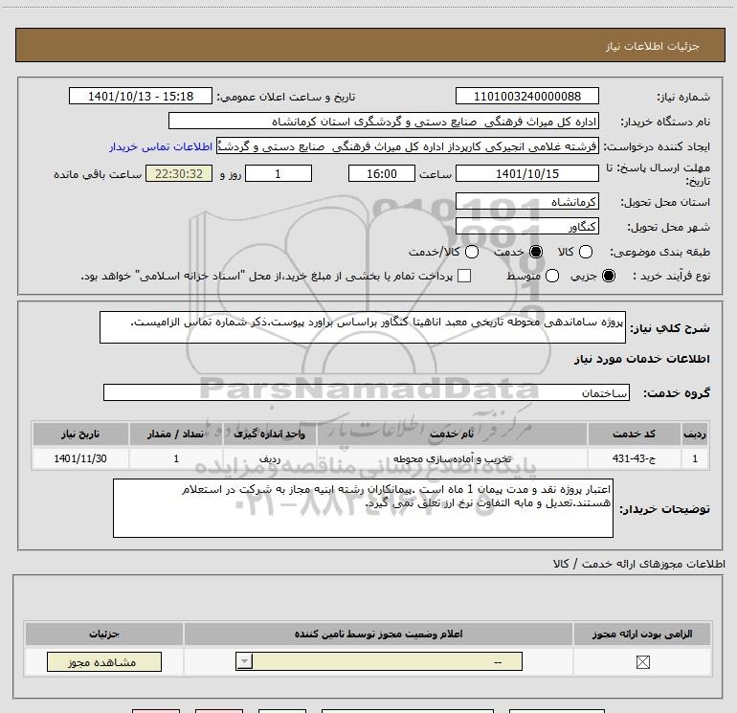Click the اطلاعات مجوزهای ارائه خدمت / کالا heading

click(x=638, y=564)
